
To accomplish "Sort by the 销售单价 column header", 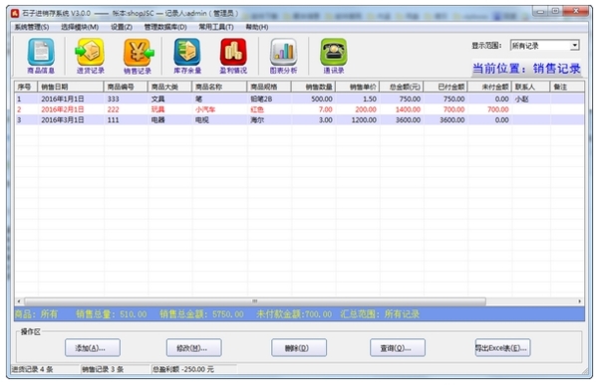I will pos(358,87).
